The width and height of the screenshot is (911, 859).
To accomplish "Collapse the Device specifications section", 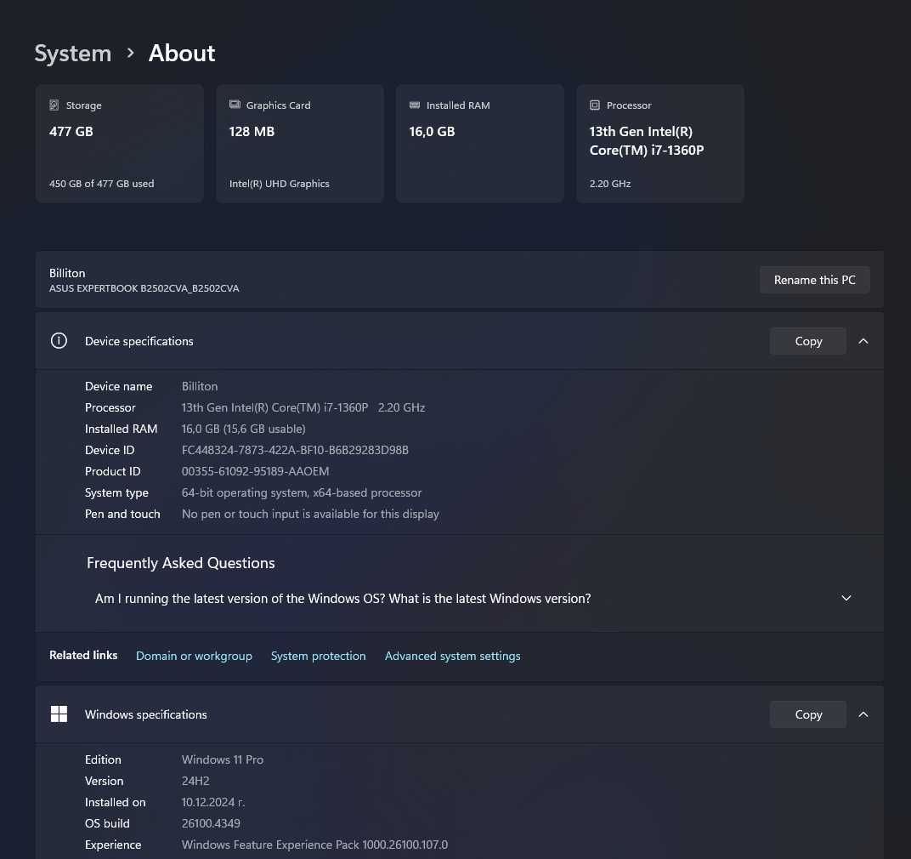I will click(863, 341).
